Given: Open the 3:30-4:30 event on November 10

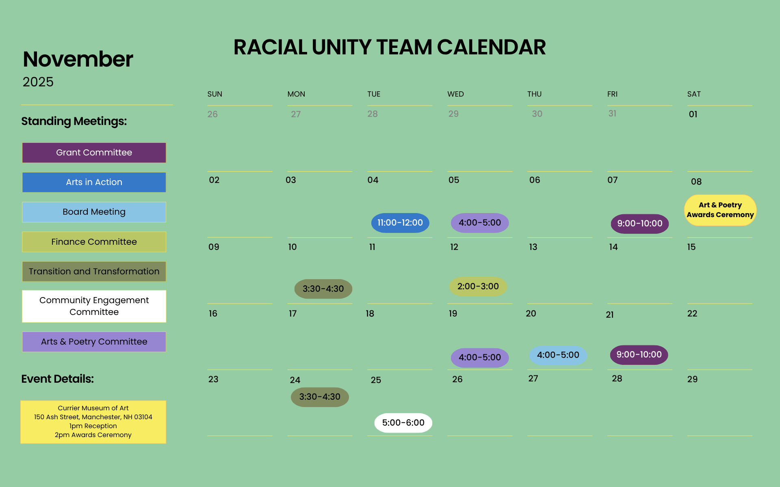Looking at the screenshot, I should point(323,289).
